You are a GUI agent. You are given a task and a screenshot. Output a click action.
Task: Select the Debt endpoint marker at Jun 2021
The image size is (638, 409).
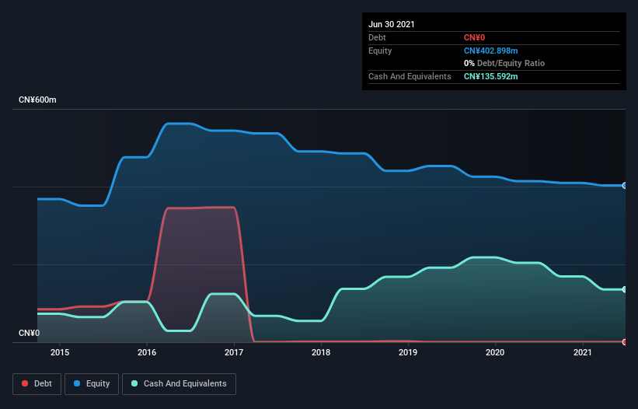[x=625, y=342]
